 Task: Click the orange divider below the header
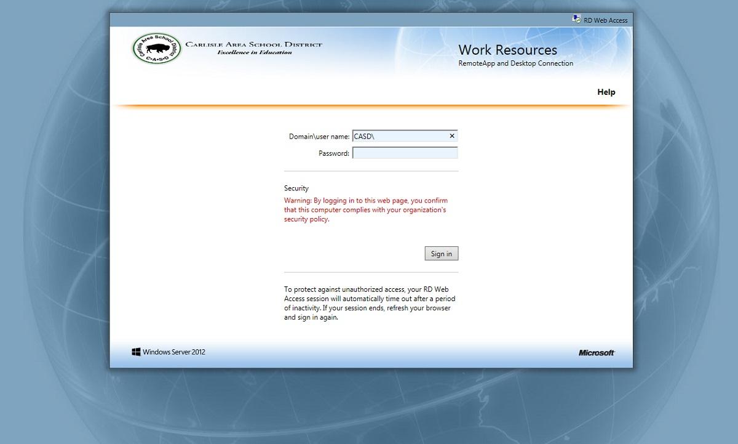coord(369,106)
